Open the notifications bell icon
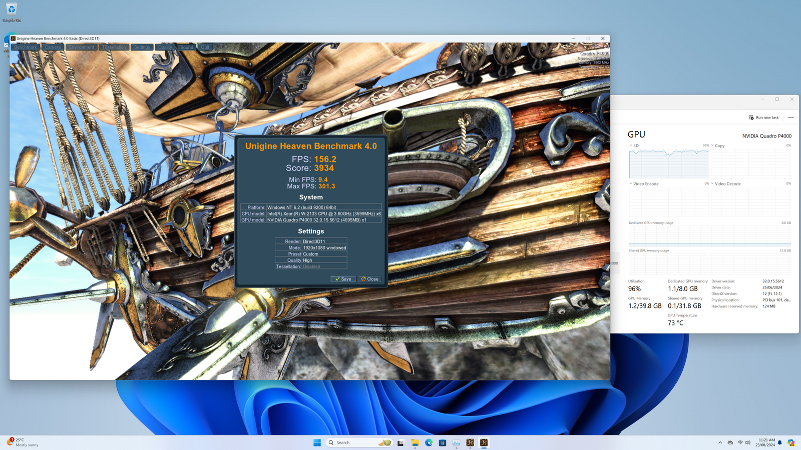 (x=779, y=442)
